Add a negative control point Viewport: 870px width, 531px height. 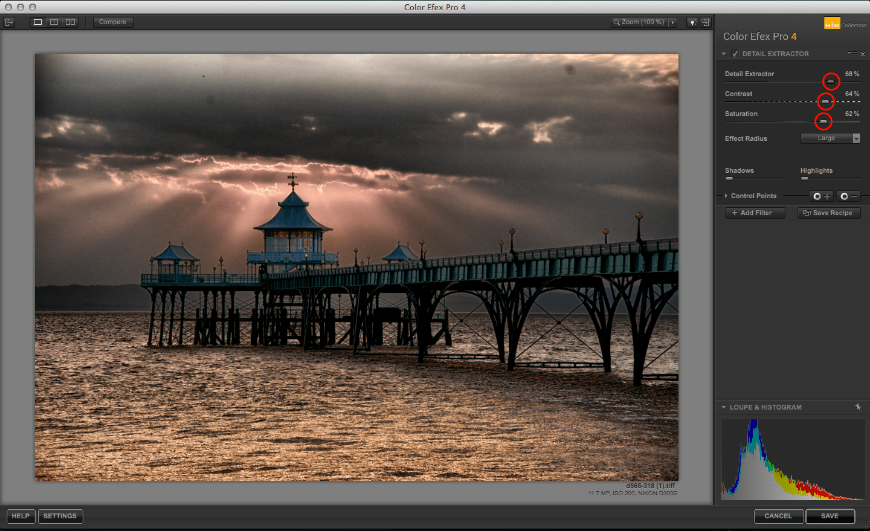pyautogui.click(x=848, y=196)
